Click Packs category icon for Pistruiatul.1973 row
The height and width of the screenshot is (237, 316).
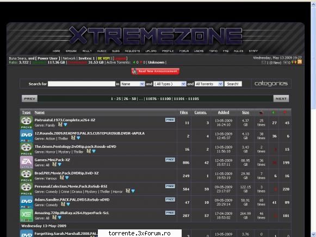[27, 123]
